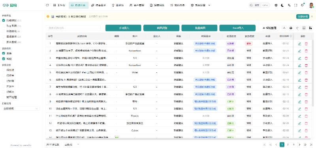The image size is (316, 148).
Task: Open the user avatar menu
Action: (x=311, y=5)
